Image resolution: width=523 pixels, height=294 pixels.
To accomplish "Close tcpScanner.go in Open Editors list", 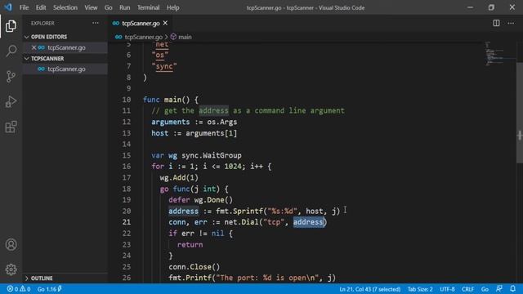I will point(34,47).
